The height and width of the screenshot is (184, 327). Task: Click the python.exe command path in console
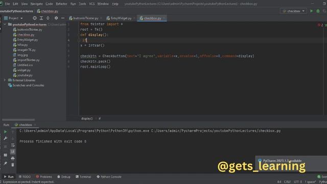pyautogui.click(x=84, y=131)
